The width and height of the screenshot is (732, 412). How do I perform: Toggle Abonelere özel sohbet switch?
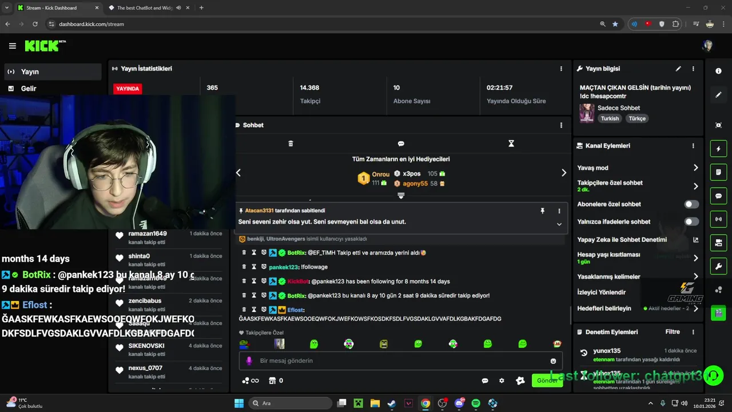tap(691, 204)
